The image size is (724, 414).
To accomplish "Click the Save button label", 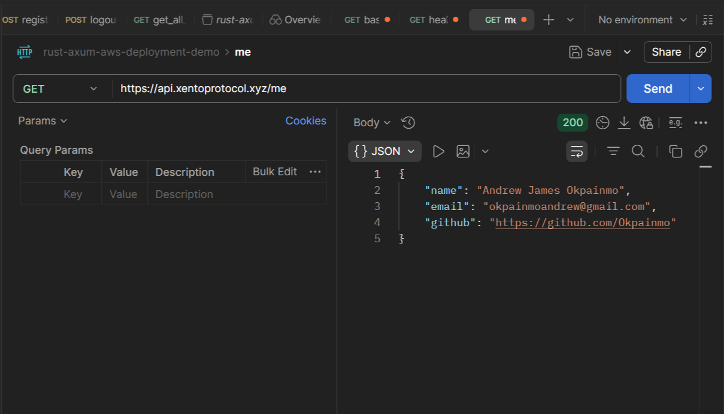I will pyautogui.click(x=599, y=52).
